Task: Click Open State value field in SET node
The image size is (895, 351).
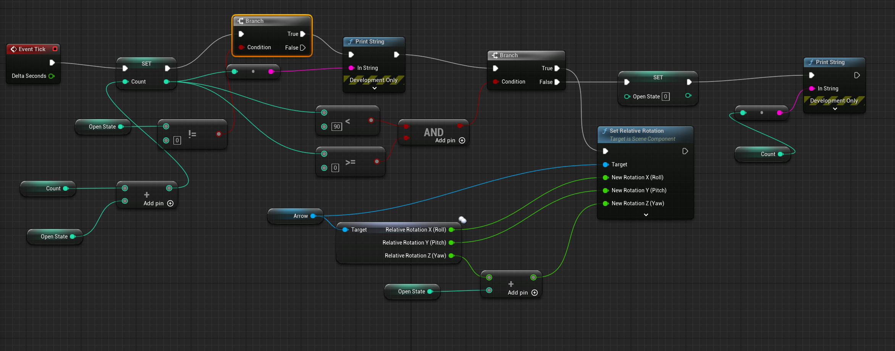Action: pos(666,97)
